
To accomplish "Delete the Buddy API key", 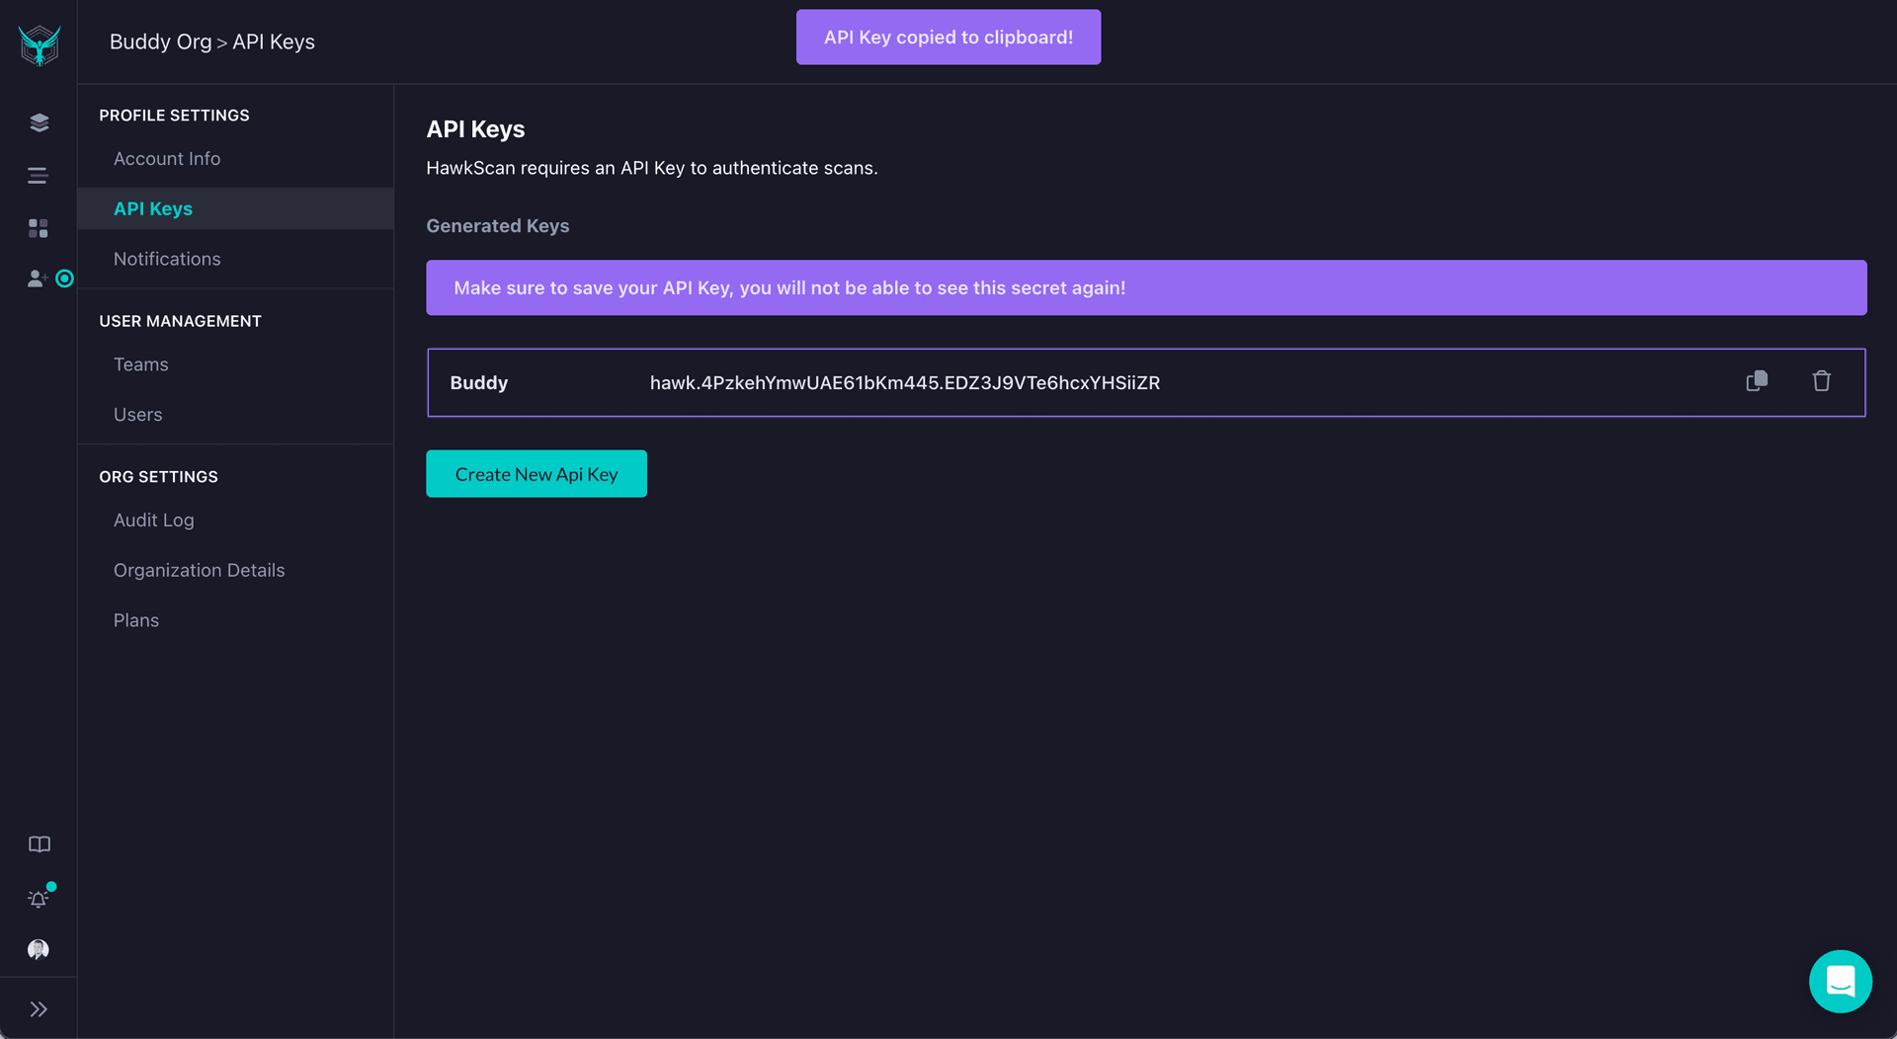I will point(1821,381).
